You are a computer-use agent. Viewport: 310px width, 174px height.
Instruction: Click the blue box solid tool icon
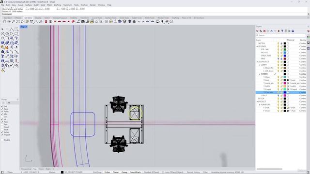click(x=2, y=43)
